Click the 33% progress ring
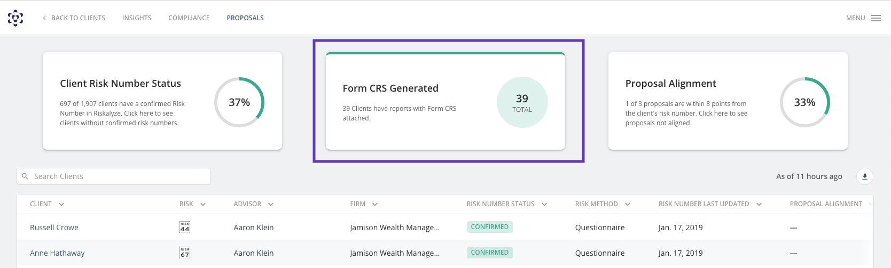The width and height of the screenshot is (891, 268). [805, 102]
